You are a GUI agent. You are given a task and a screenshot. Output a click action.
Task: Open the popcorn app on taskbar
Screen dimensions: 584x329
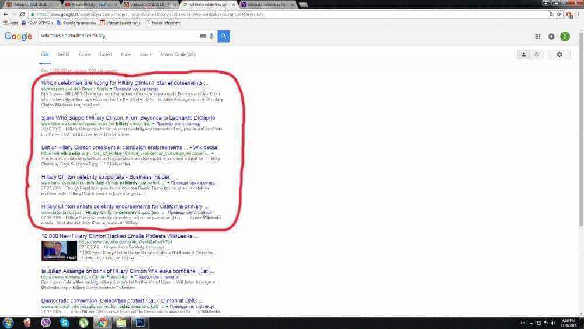[x=27, y=323]
